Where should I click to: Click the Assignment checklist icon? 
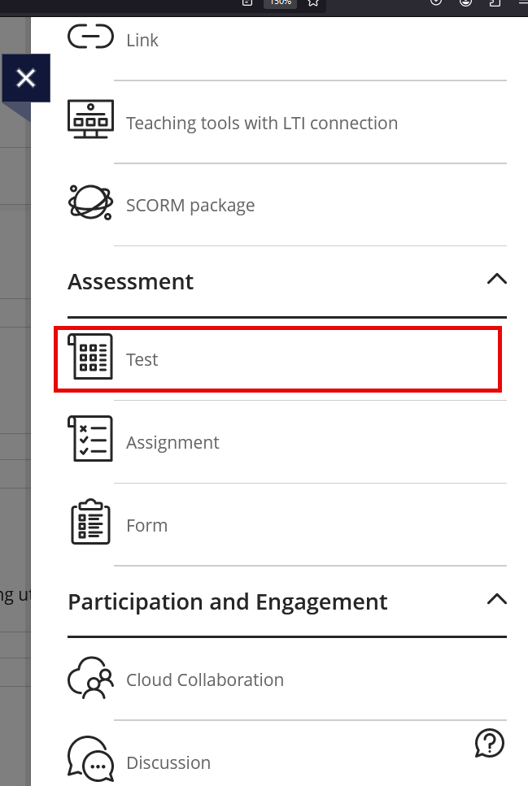(90, 439)
